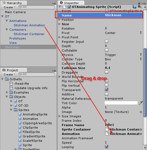Expand the Pivot Point property
Screen dimensions: 147x150
(60, 37)
